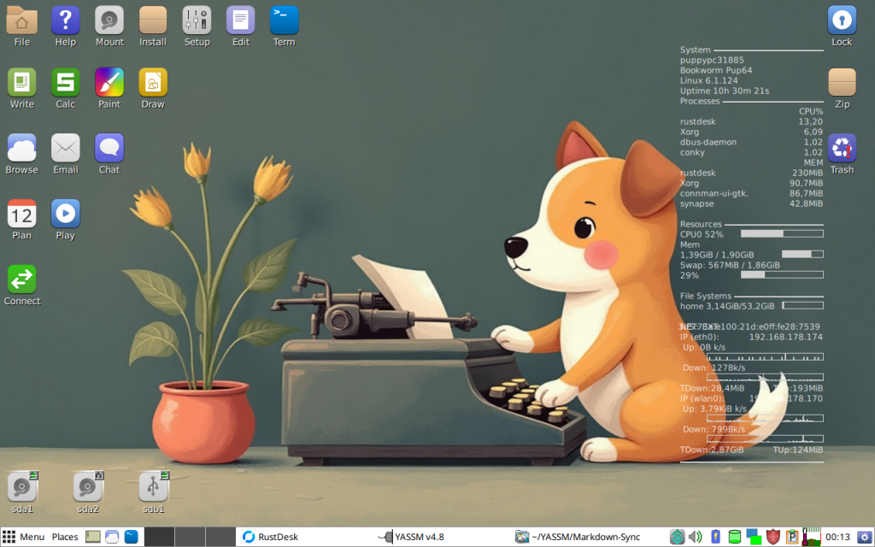This screenshot has height=547, width=875.
Task: Launch the Browse cloud icon
Action: pyautogui.click(x=21, y=149)
